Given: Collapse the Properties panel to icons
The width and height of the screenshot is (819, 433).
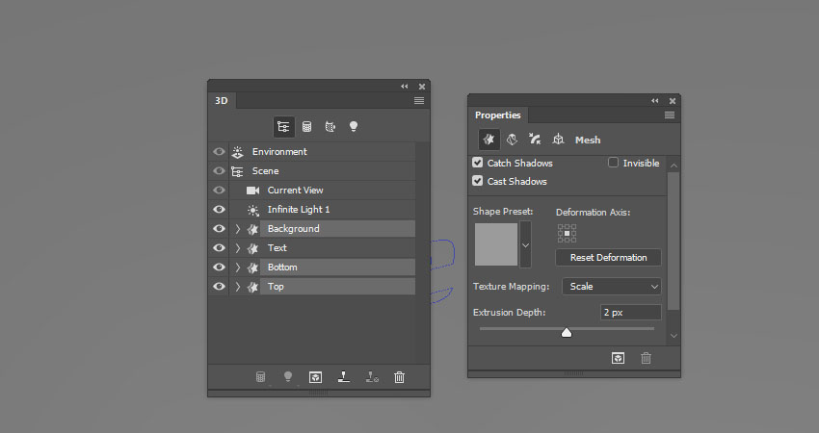Looking at the screenshot, I should coord(654,101).
